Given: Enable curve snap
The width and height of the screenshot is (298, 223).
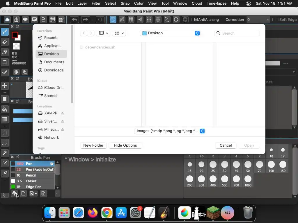Looking at the screenshot, I should click(x=167, y=19).
